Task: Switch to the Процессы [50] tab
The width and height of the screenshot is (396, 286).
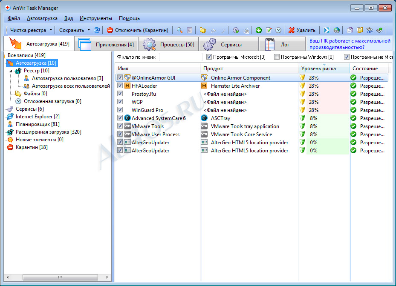Action: click(168, 44)
